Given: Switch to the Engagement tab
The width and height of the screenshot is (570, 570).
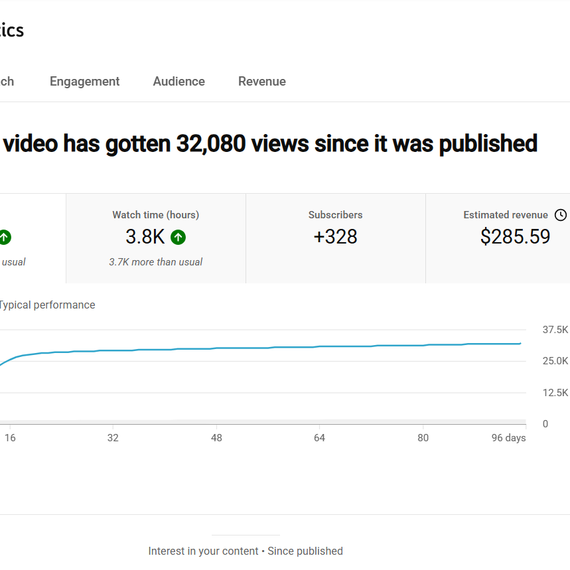Looking at the screenshot, I should [x=84, y=82].
